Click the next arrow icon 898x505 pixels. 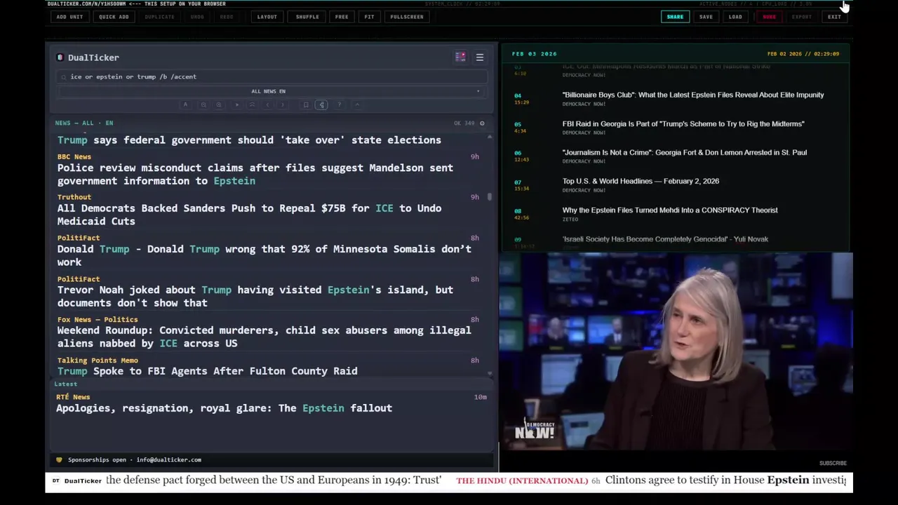click(283, 105)
